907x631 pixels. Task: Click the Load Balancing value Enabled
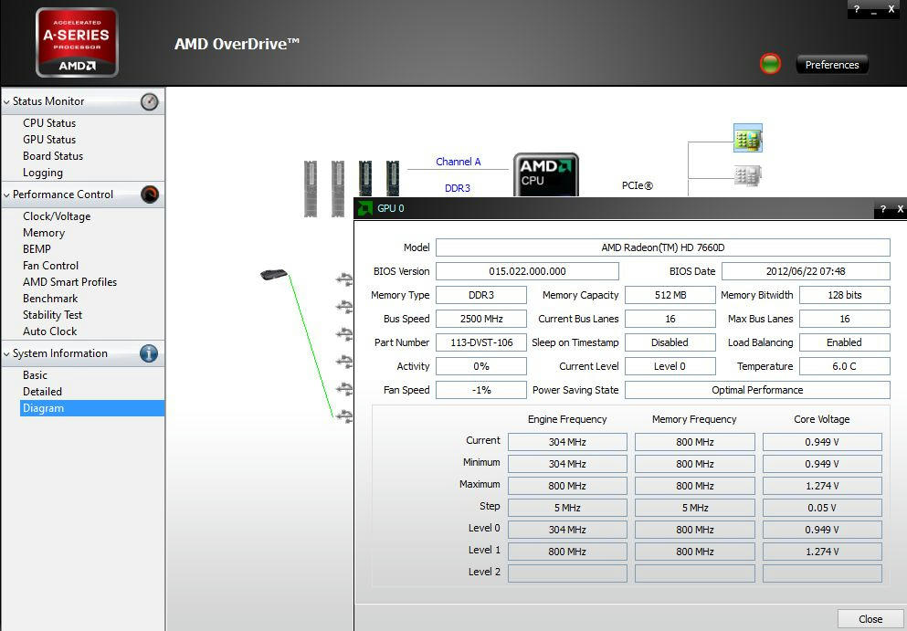tap(845, 342)
